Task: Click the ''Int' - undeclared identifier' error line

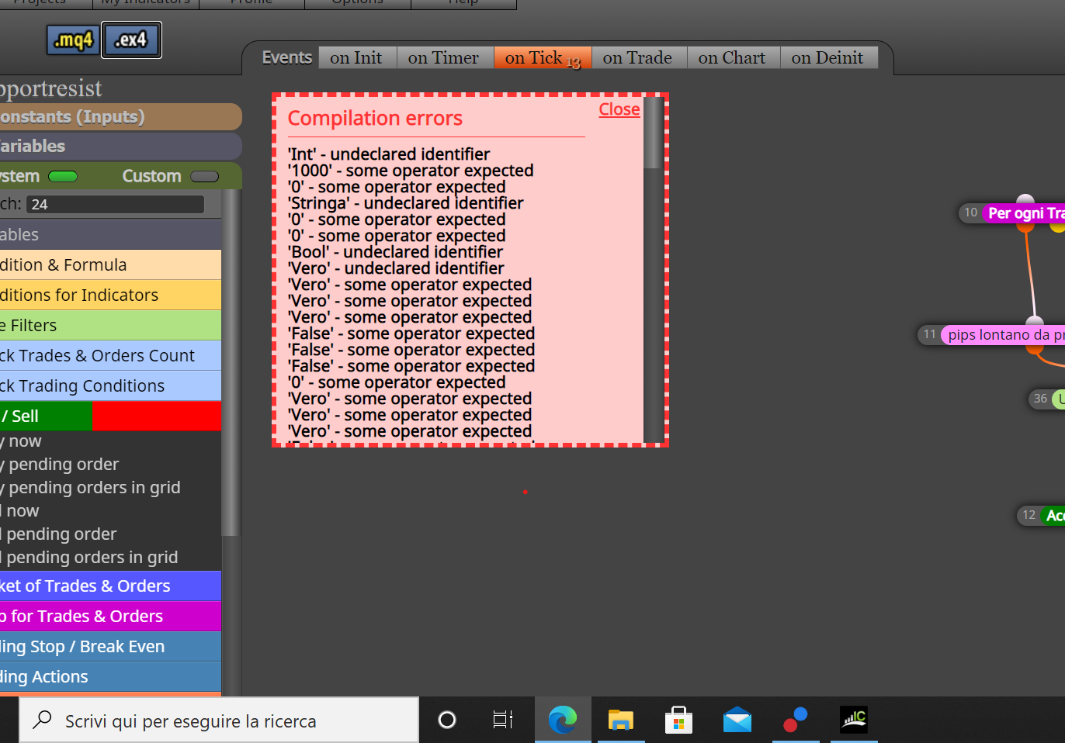Action: (x=389, y=154)
